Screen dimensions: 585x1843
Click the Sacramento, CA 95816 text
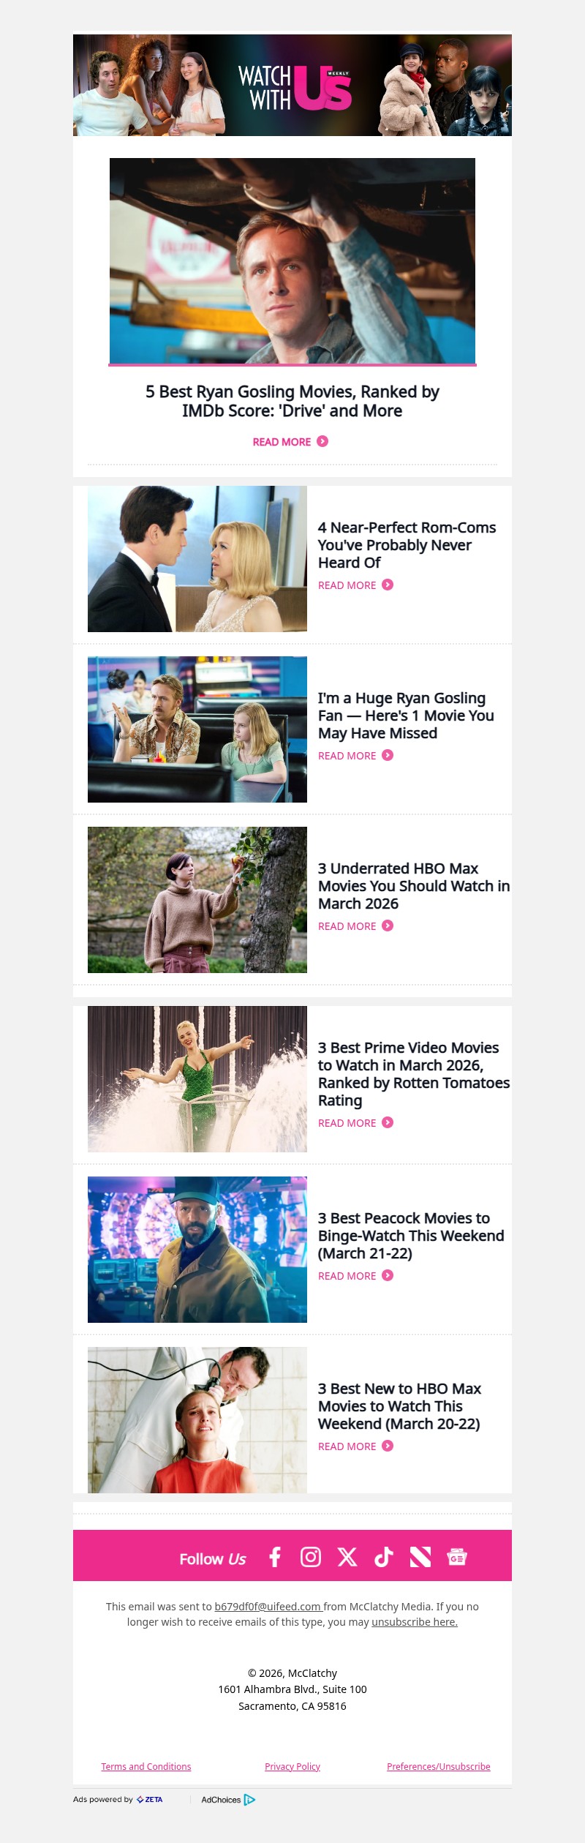pos(292,1706)
